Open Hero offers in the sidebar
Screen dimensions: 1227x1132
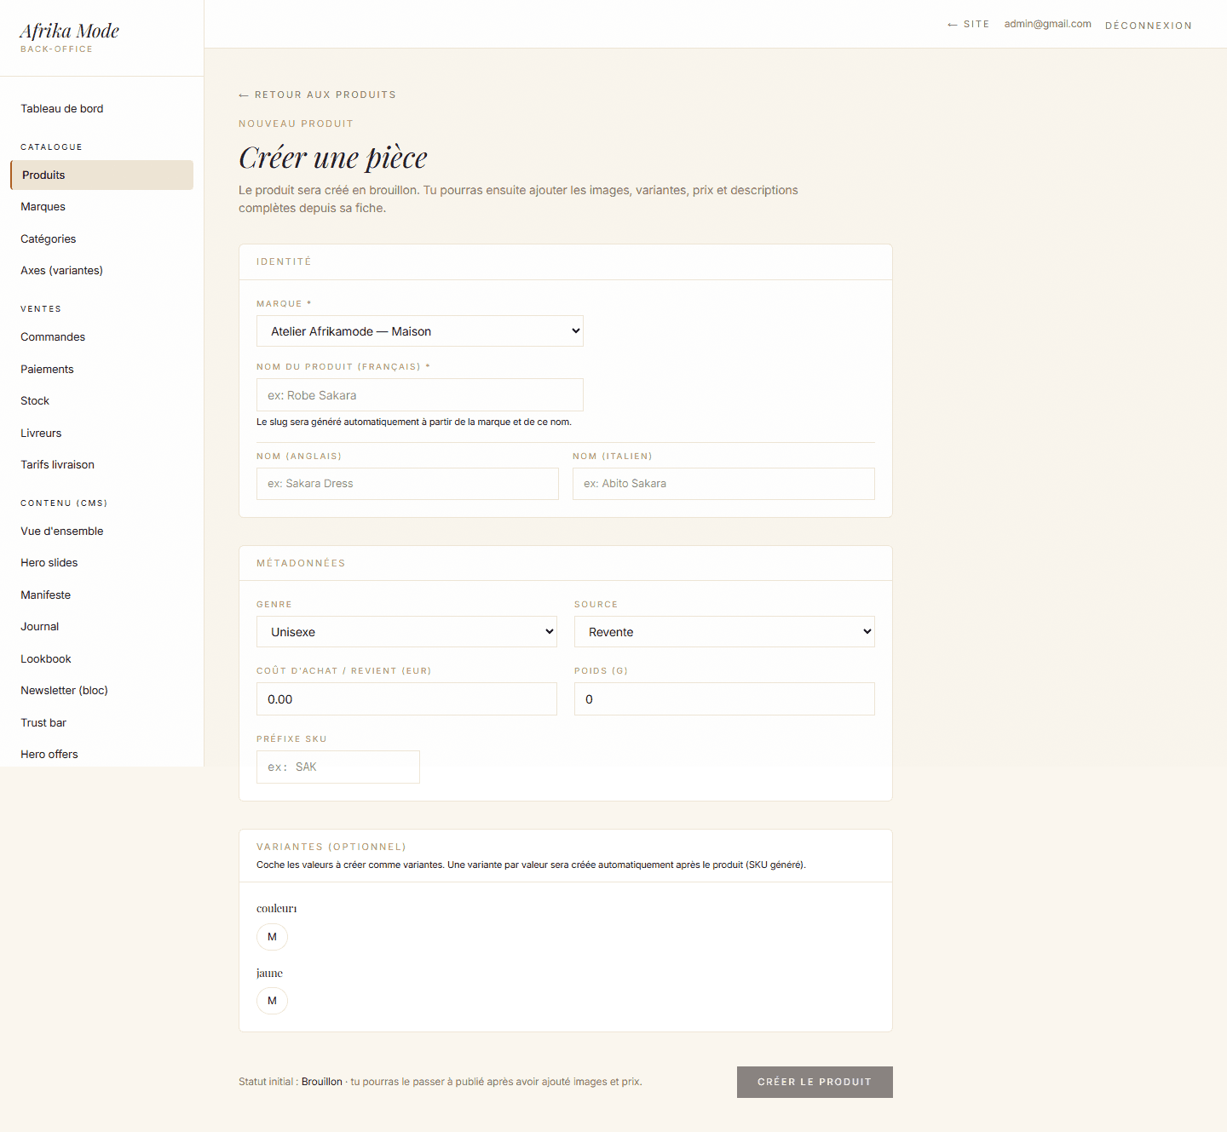click(101, 755)
